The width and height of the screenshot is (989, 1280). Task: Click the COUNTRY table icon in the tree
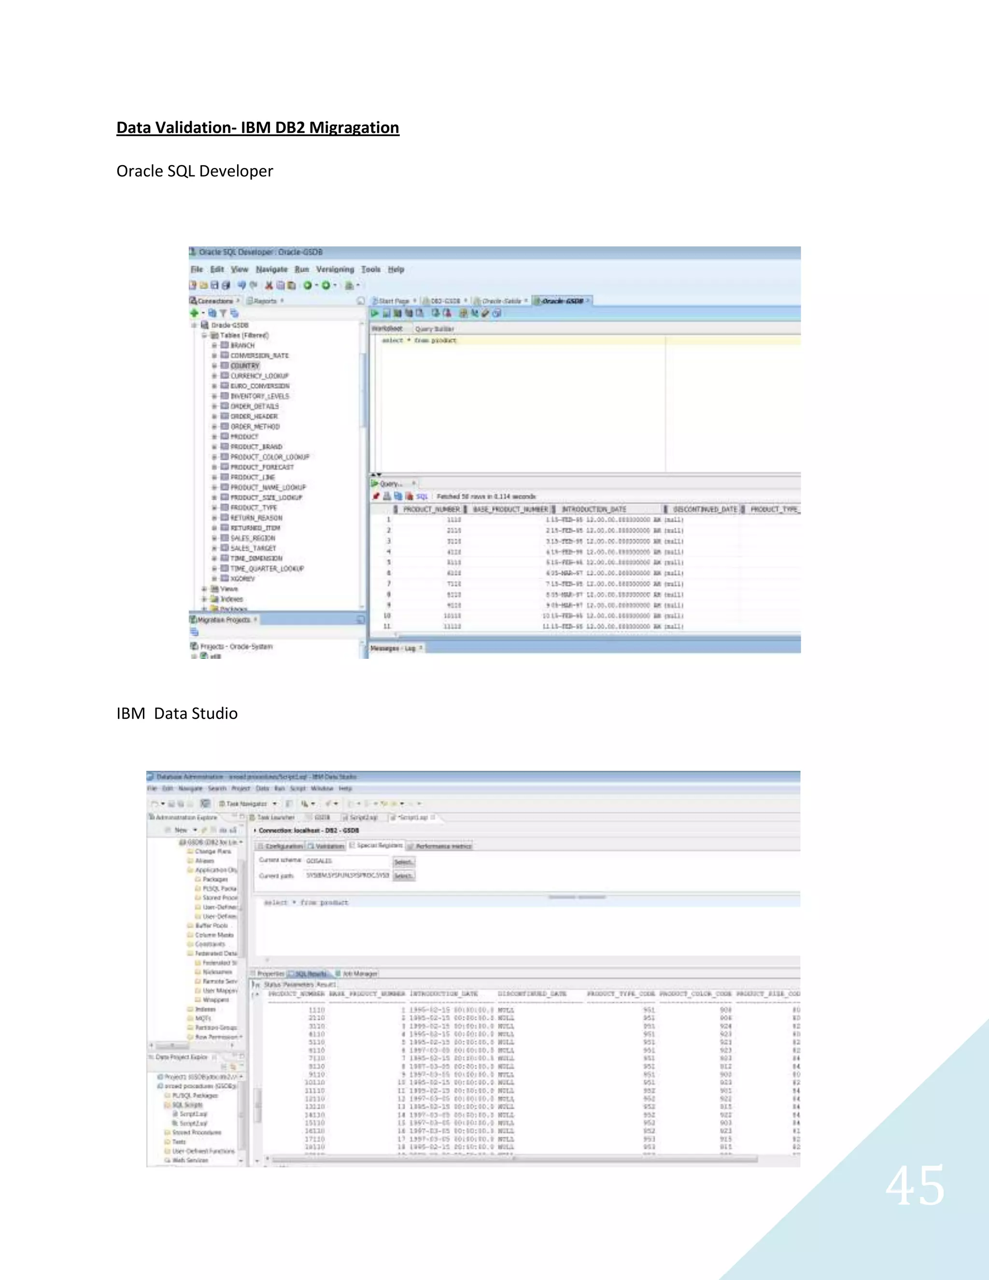[x=225, y=365]
